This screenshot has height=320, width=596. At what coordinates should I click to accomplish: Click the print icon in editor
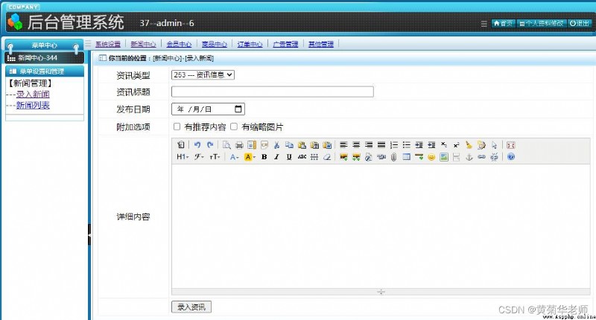[239, 145]
